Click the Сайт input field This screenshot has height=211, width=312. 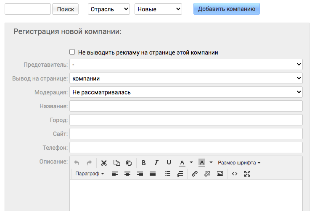point(186,133)
